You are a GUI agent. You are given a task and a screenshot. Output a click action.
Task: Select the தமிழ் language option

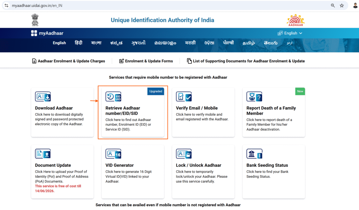tap(249, 43)
